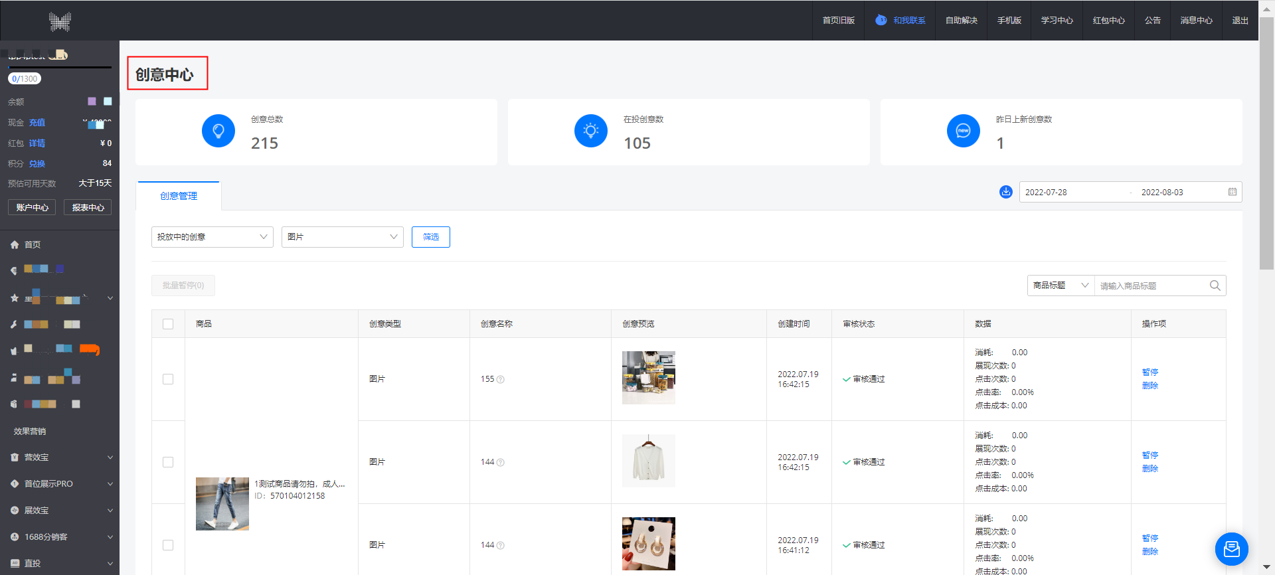
Task: Click the product title search input field
Action: pos(1151,286)
